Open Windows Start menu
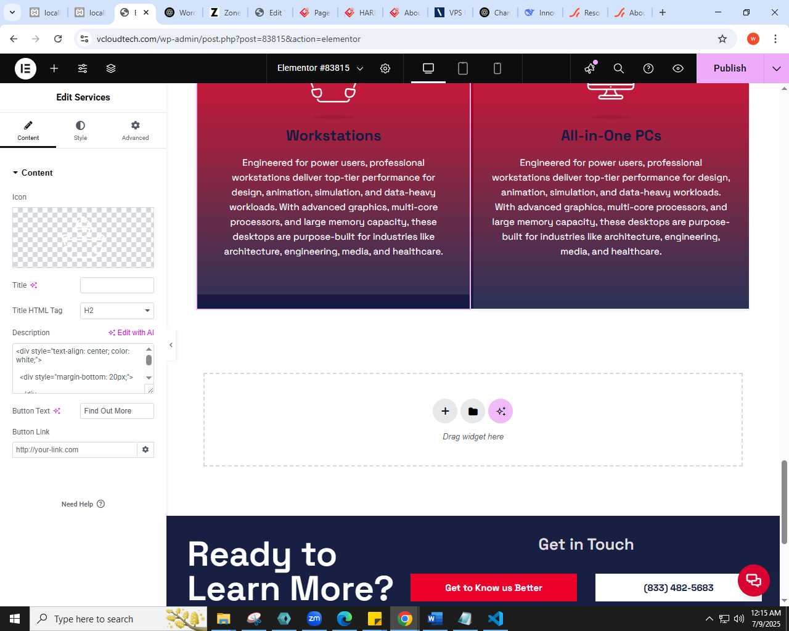 [15, 619]
